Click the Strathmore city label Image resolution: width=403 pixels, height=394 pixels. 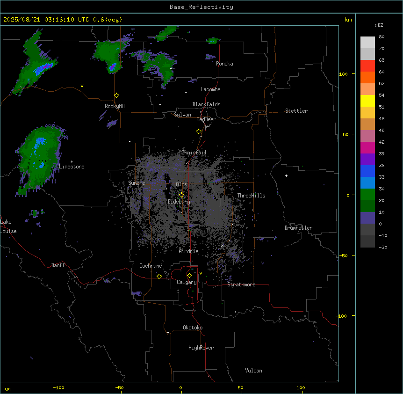point(241,285)
